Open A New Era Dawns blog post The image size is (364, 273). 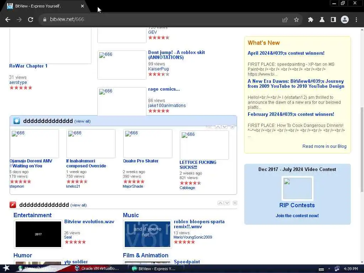[x=296, y=84]
